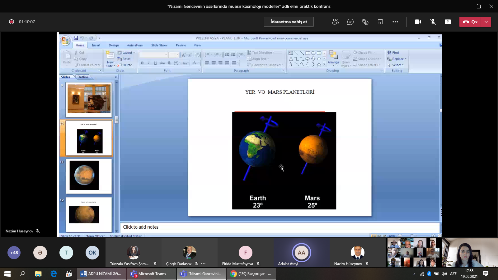Click İdarəetmə xahiş et button
The width and height of the screenshot is (498, 280).
289,22
